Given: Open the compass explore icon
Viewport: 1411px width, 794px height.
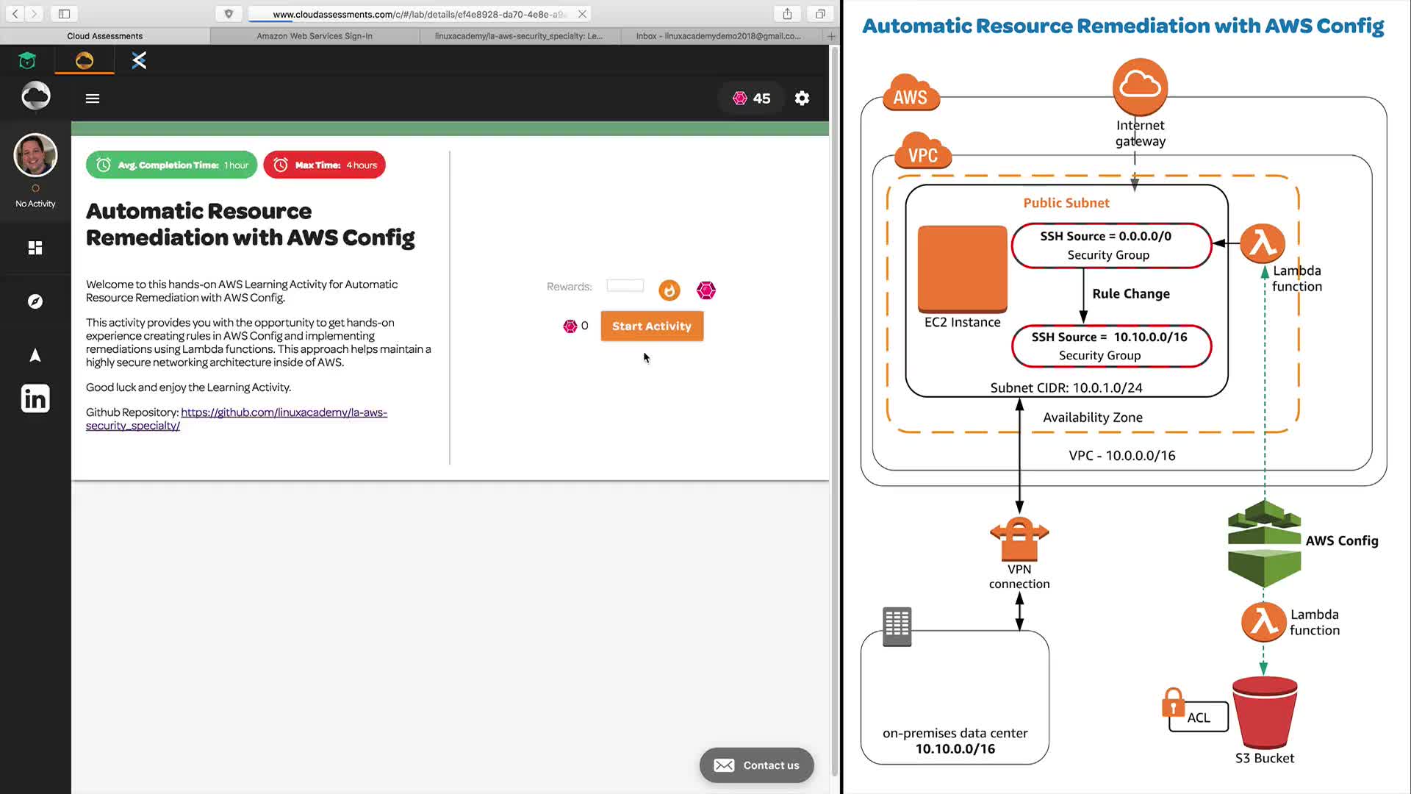Looking at the screenshot, I should (x=35, y=301).
